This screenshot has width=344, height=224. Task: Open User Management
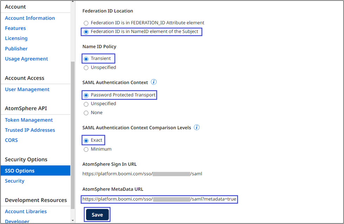point(27,90)
